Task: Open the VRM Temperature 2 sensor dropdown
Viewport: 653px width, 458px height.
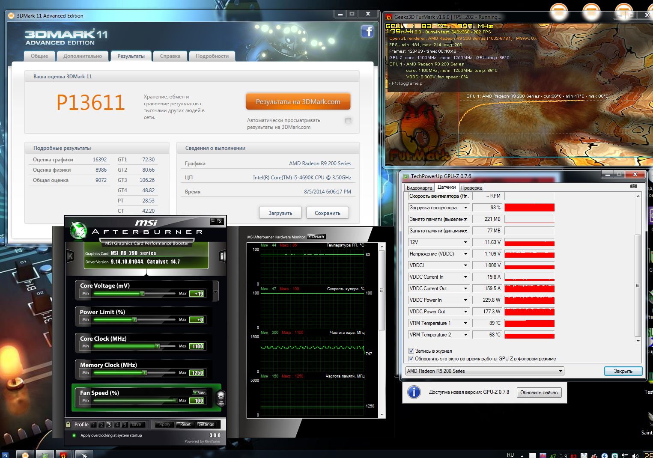Action: tap(465, 335)
